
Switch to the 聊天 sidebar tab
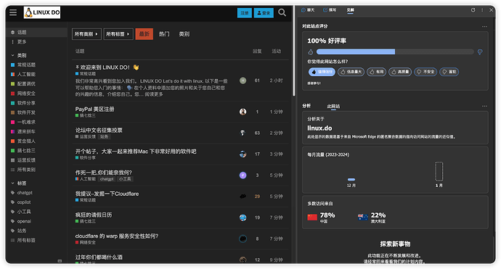(308, 10)
